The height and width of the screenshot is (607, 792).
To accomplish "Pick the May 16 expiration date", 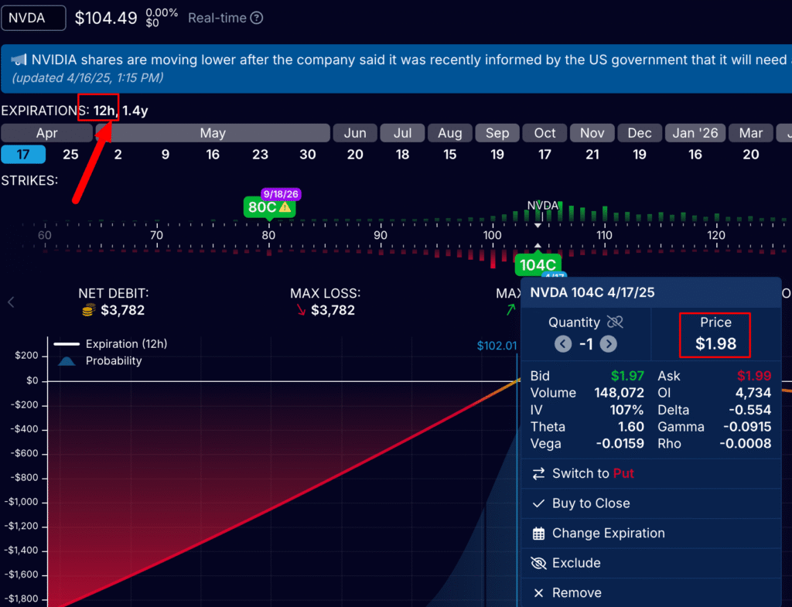I will 213,154.
